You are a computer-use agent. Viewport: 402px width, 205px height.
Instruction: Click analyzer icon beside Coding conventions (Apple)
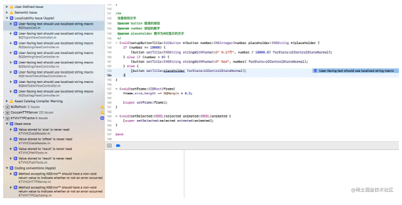[12, 168]
